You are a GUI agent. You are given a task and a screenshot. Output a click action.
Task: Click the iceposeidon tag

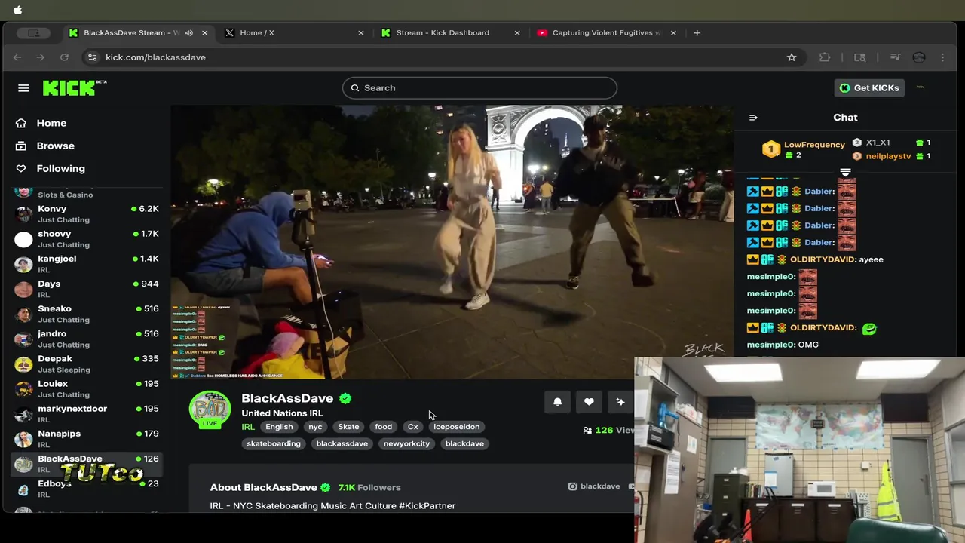pyautogui.click(x=456, y=427)
